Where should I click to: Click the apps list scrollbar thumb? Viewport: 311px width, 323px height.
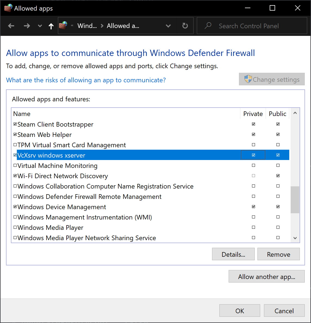pyautogui.click(x=295, y=200)
